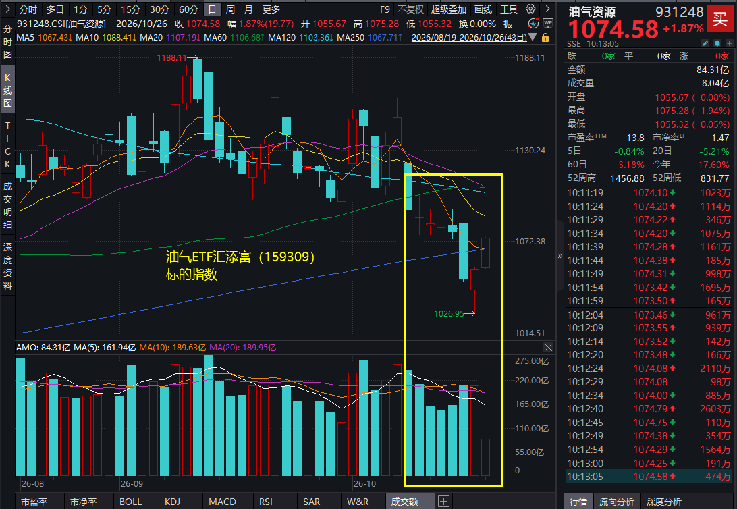Close the AMO indicator panel with X

[548, 348]
